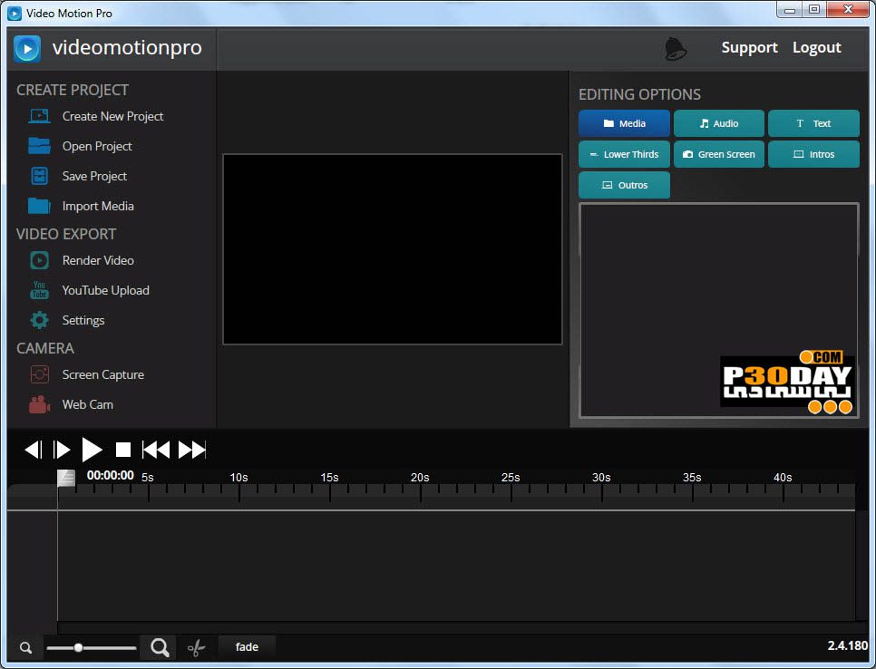
Task: Click the Web Cam label
Action: pyautogui.click(x=88, y=404)
